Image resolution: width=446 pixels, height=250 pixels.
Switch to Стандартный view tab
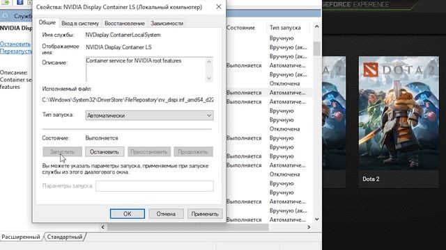point(65,237)
